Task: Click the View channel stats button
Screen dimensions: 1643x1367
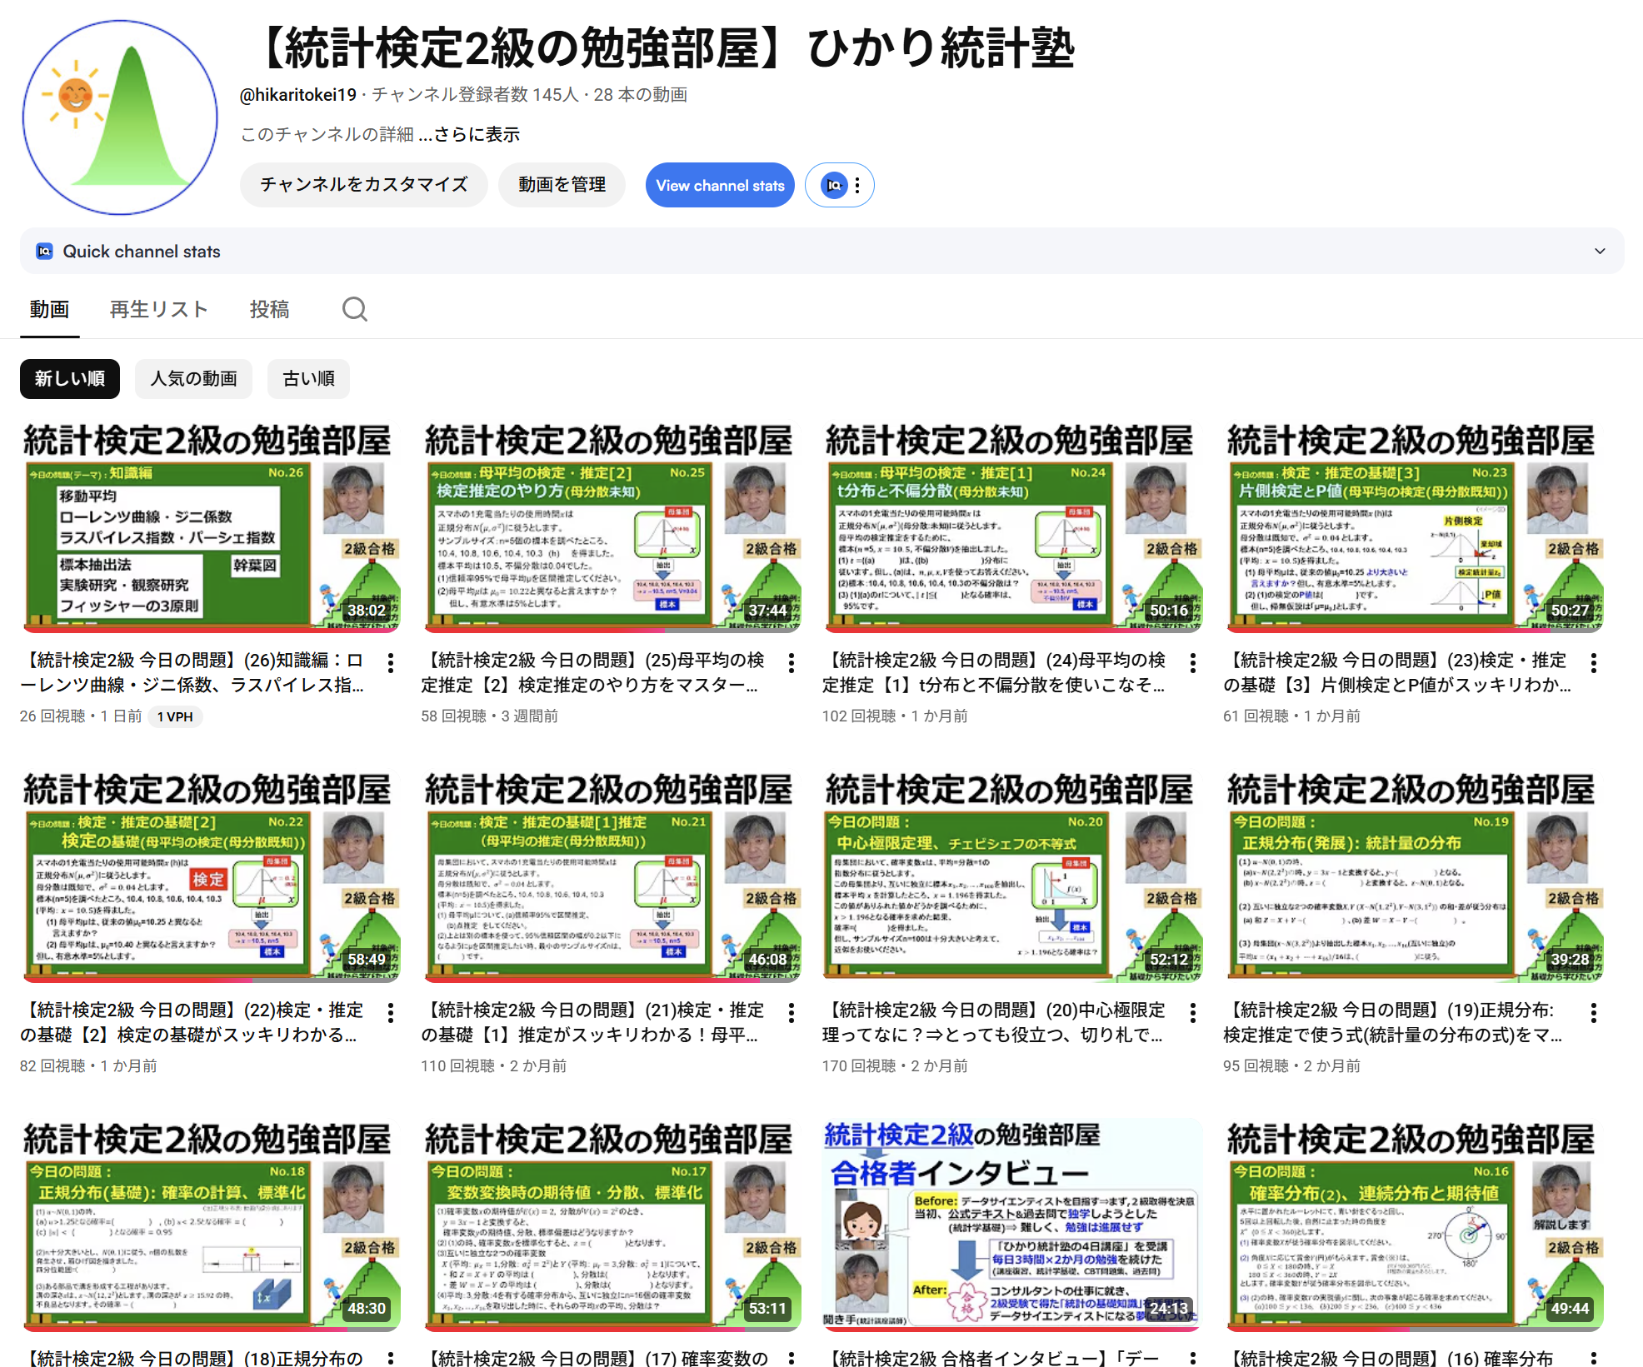Action: tap(720, 185)
